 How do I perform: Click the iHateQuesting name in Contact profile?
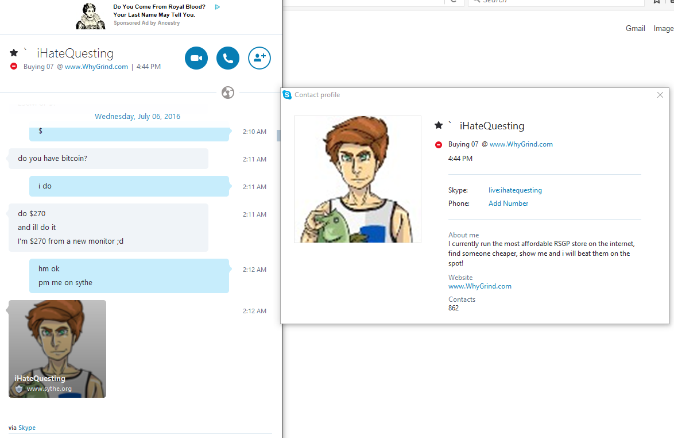pos(492,126)
